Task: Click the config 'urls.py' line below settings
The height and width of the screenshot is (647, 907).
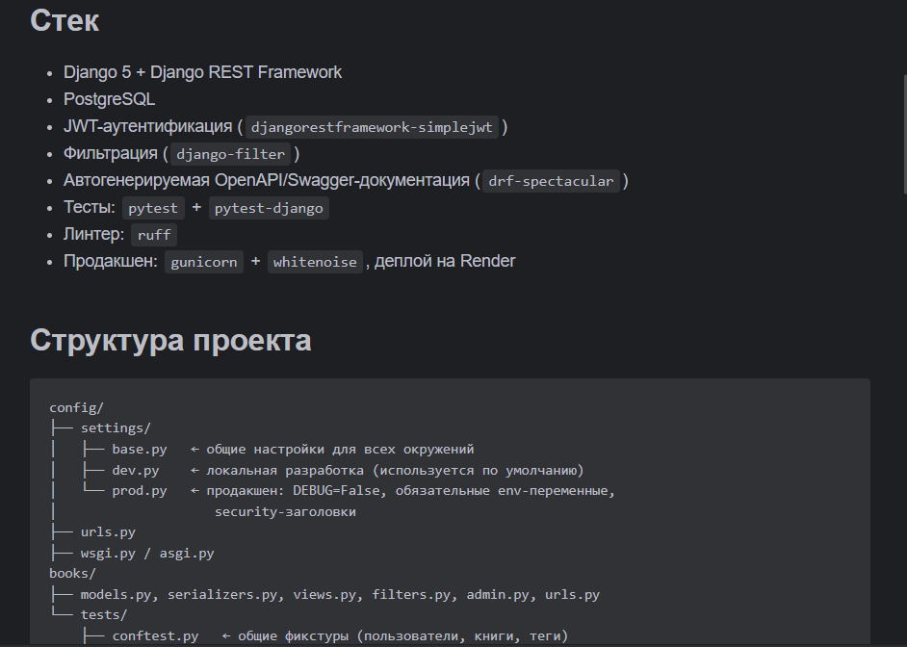Action: 108,532
